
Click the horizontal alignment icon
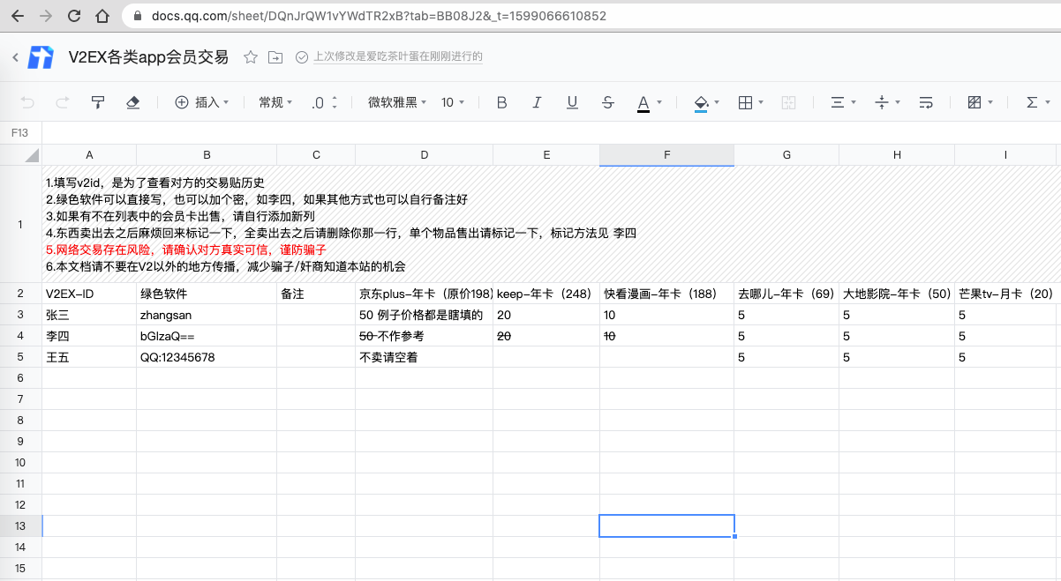pos(838,102)
